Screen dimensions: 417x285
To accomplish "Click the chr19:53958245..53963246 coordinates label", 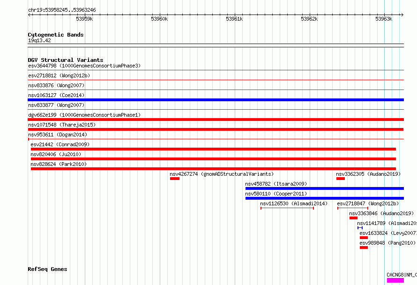I will (x=62, y=10).
